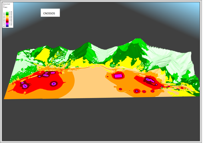
Task: Select the lightest green legend swatch
Action: [x=7, y=12]
